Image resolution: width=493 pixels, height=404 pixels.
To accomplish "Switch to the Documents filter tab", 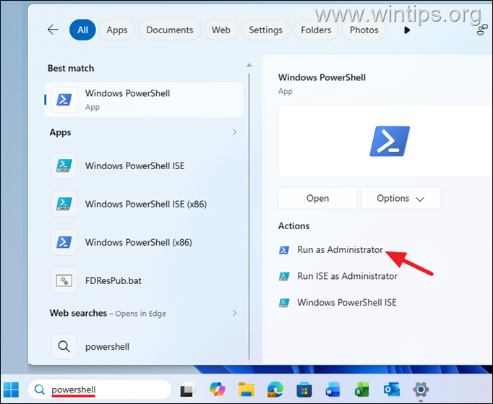I will 170,30.
